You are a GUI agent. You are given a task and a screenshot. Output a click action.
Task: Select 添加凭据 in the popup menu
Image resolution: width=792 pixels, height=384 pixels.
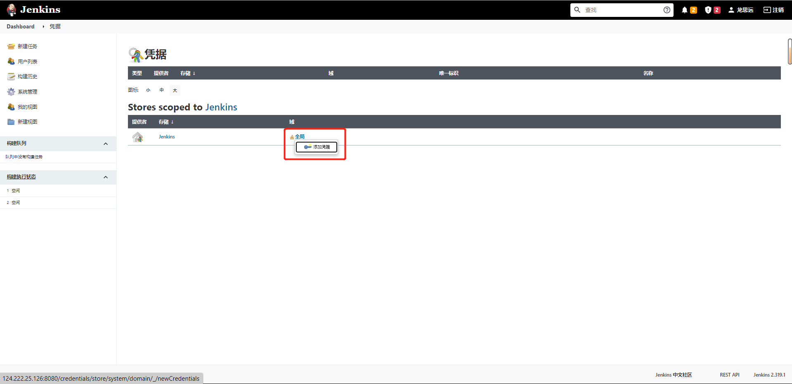pos(317,147)
